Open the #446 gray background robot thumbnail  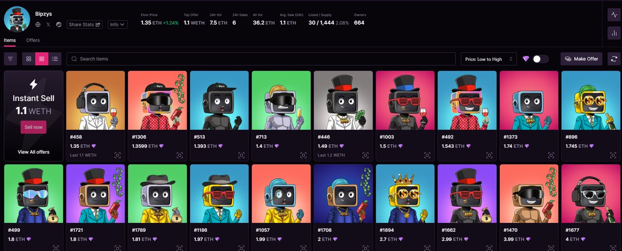343,100
